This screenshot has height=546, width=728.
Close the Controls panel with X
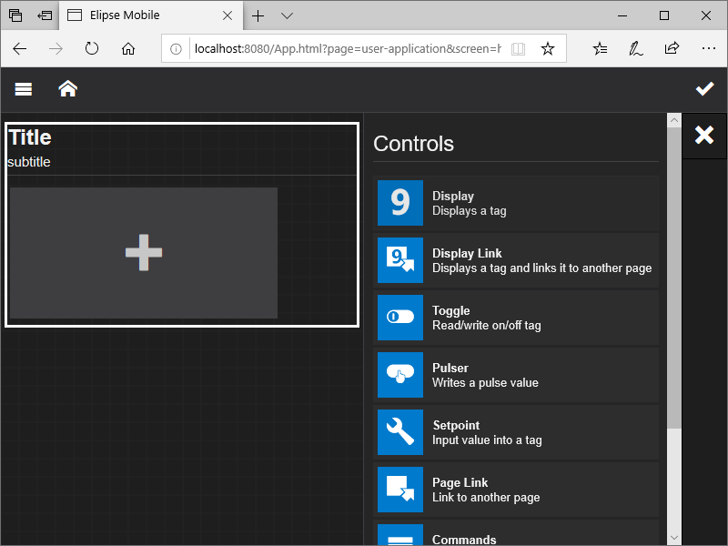click(x=704, y=136)
